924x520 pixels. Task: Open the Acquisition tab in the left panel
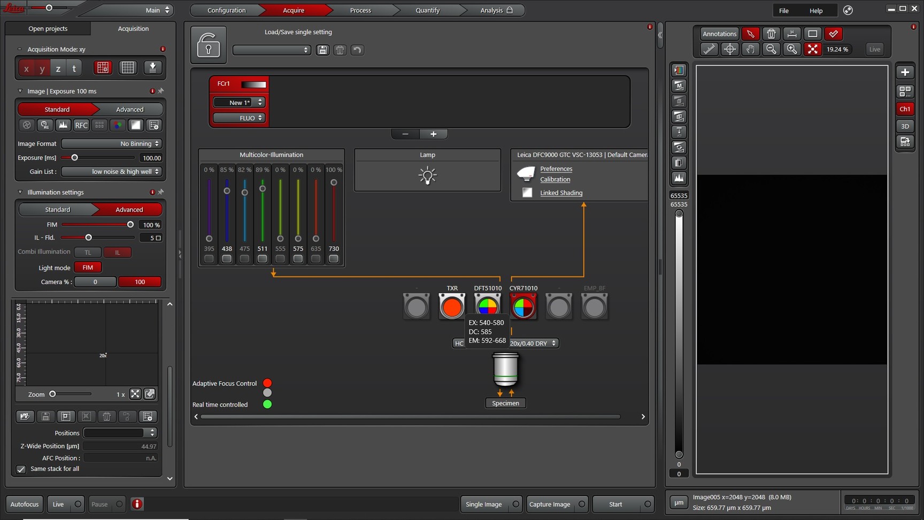tap(133, 28)
